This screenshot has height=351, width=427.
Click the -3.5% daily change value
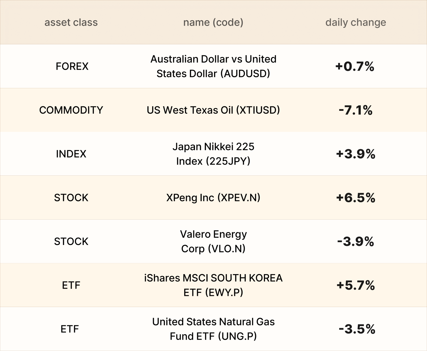357,329
